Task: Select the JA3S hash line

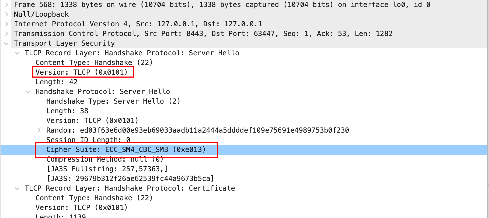Action: (x=130, y=179)
